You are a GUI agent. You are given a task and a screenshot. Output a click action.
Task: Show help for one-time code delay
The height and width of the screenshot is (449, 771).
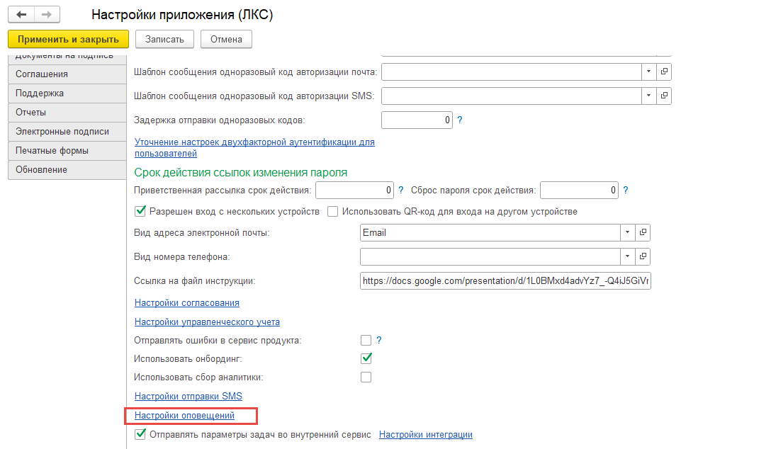click(460, 120)
